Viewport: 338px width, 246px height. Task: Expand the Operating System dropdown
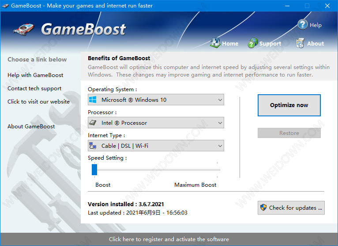pos(220,100)
